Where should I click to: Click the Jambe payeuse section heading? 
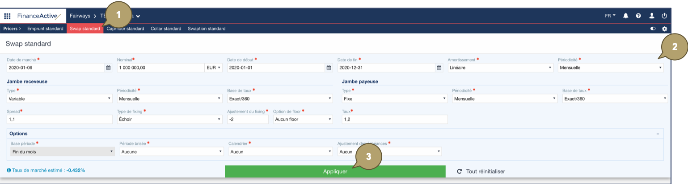click(360, 81)
